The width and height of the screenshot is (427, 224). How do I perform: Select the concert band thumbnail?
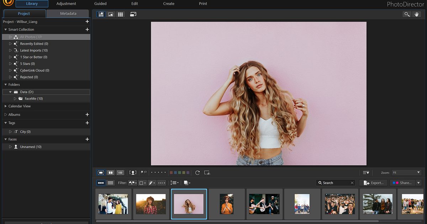264,204
